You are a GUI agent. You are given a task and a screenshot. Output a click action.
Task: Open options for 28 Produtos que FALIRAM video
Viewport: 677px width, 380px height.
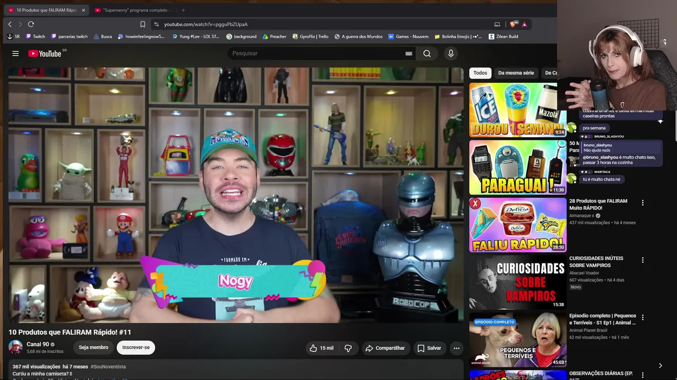[643, 203]
